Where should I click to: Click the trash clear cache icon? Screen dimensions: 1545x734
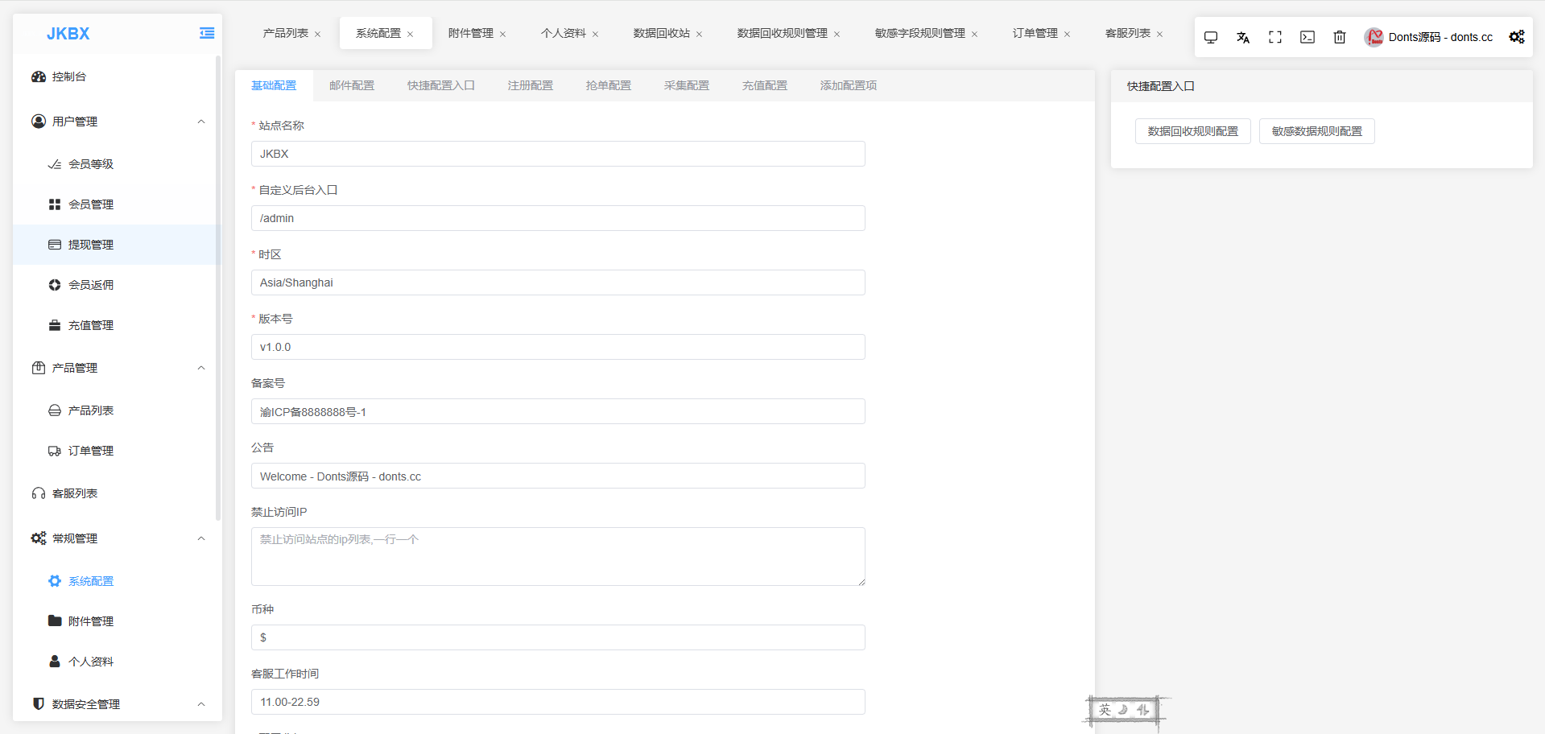pyautogui.click(x=1340, y=37)
